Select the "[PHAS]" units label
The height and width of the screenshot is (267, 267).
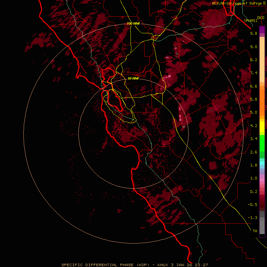tap(251, 20)
